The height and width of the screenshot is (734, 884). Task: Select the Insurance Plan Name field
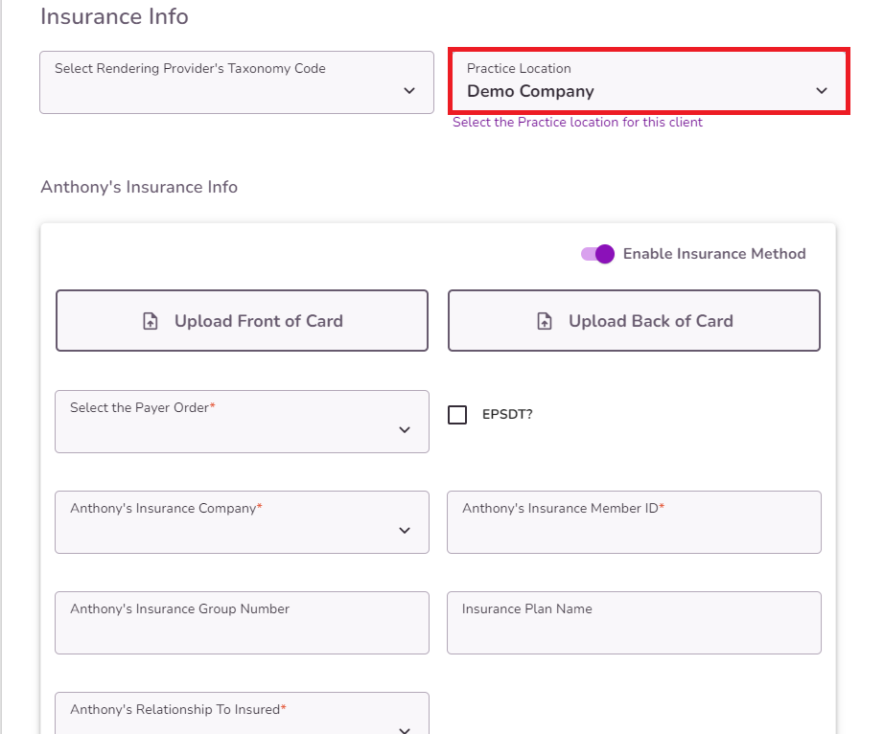[634, 624]
